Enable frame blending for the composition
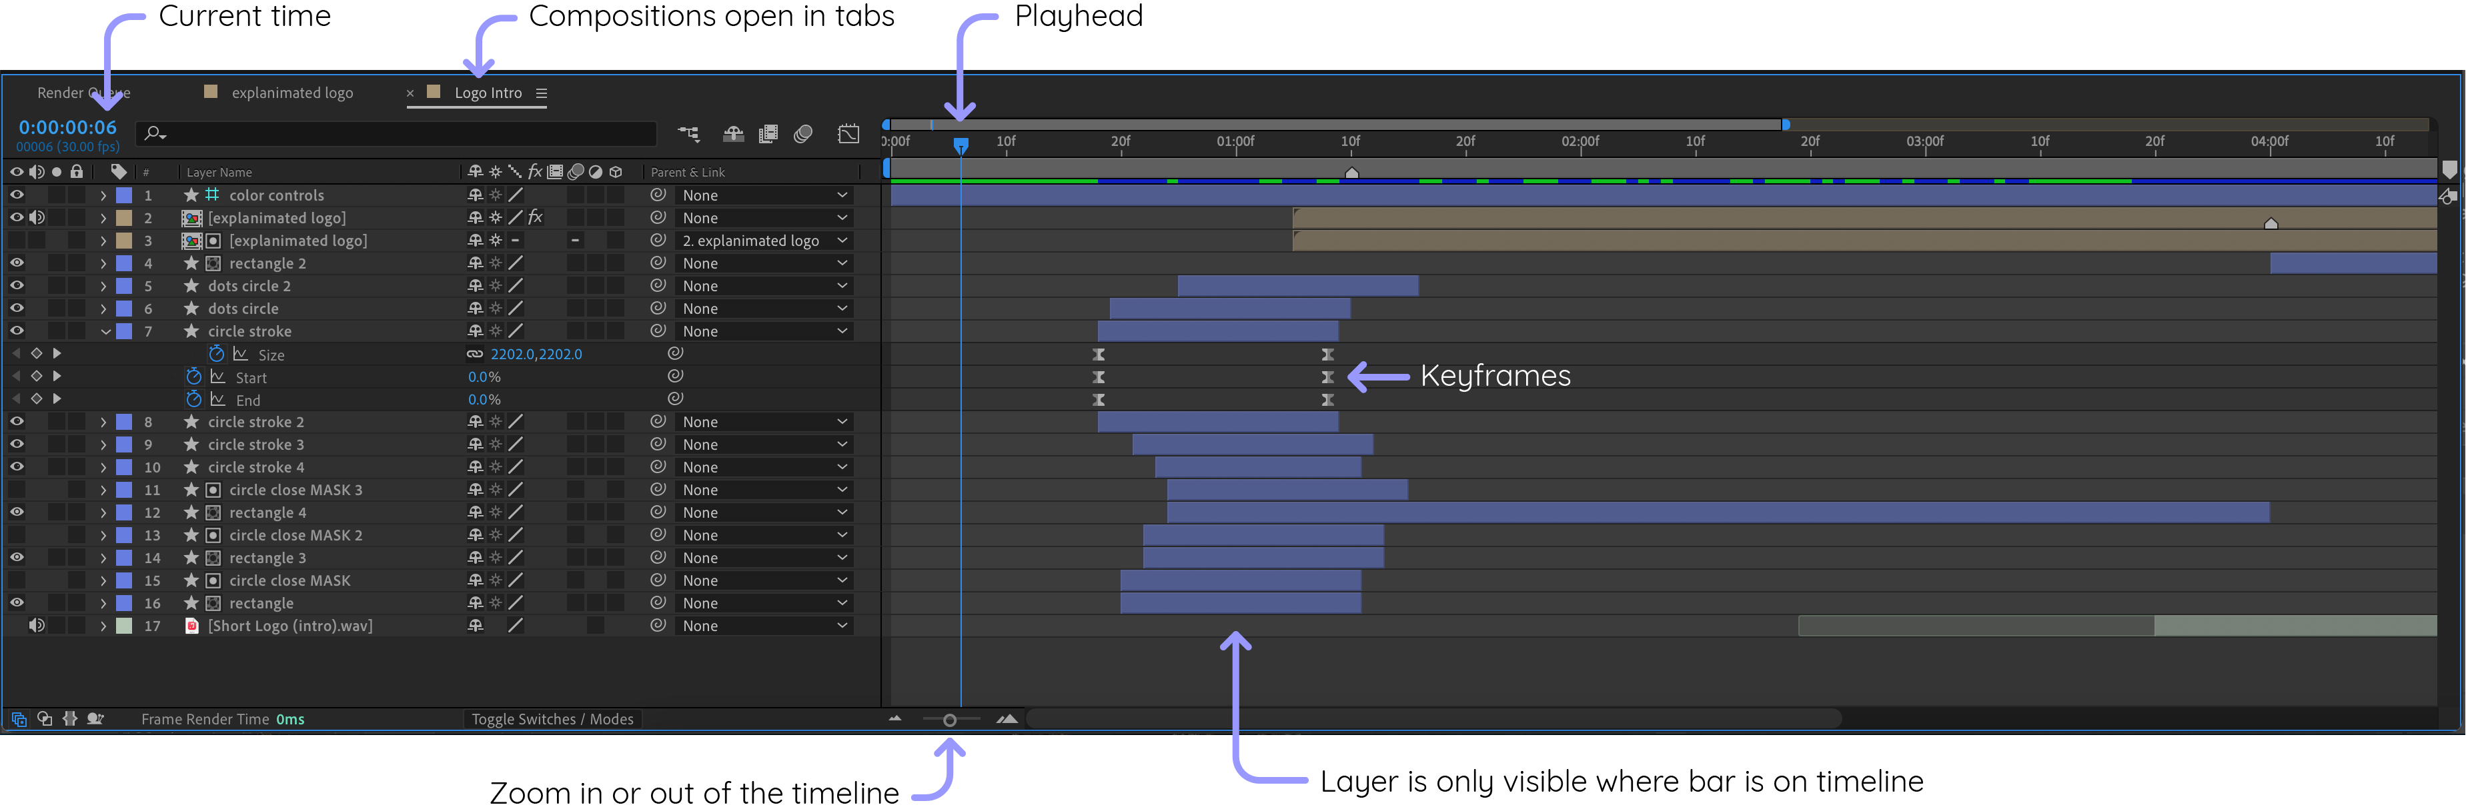 click(x=768, y=134)
